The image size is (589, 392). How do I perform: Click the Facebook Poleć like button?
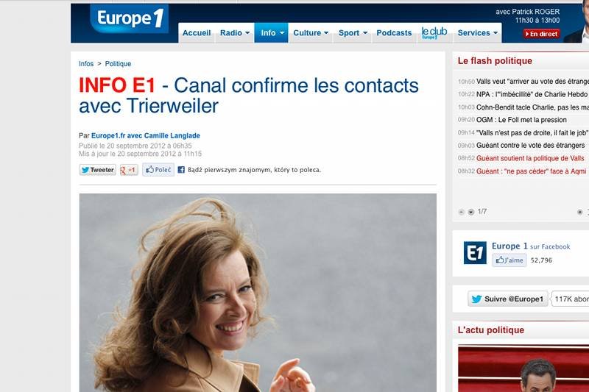pos(158,170)
